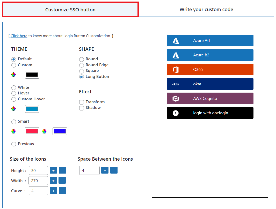Click the O365 login button

click(x=210, y=69)
